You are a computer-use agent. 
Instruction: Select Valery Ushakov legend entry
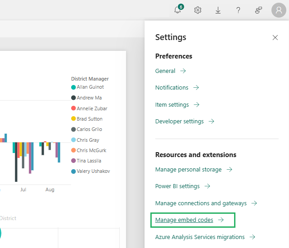click(x=93, y=171)
